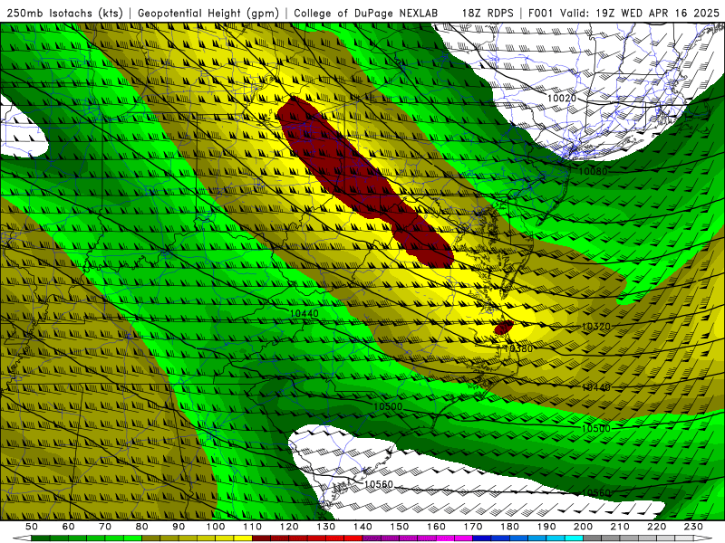
Task: Click the 80 value on the color scale
Action: pos(142,527)
